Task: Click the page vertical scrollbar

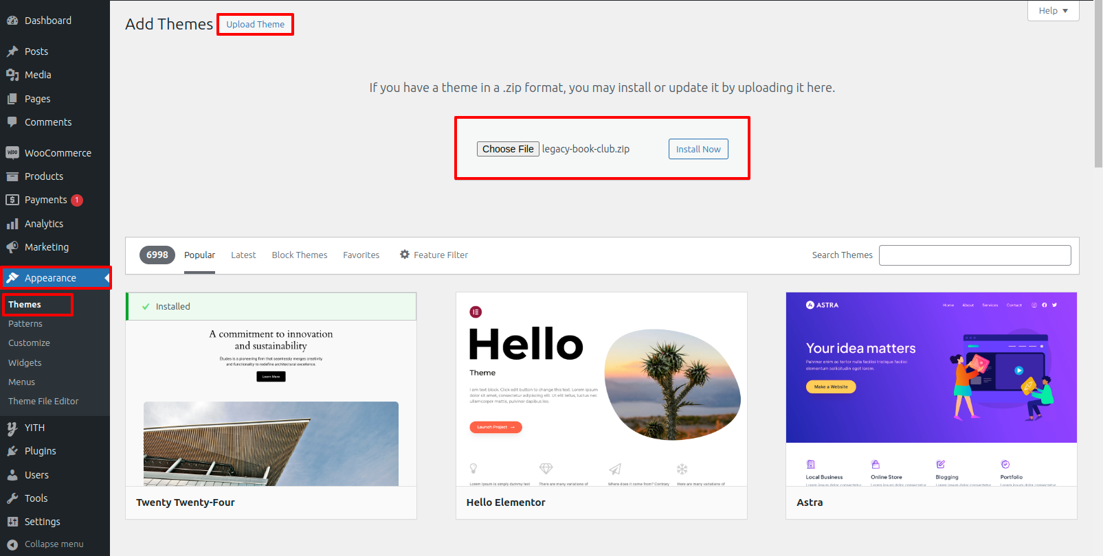Action: click(x=1098, y=84)
